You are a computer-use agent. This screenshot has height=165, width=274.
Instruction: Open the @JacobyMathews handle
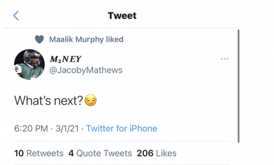click(86, 70)
